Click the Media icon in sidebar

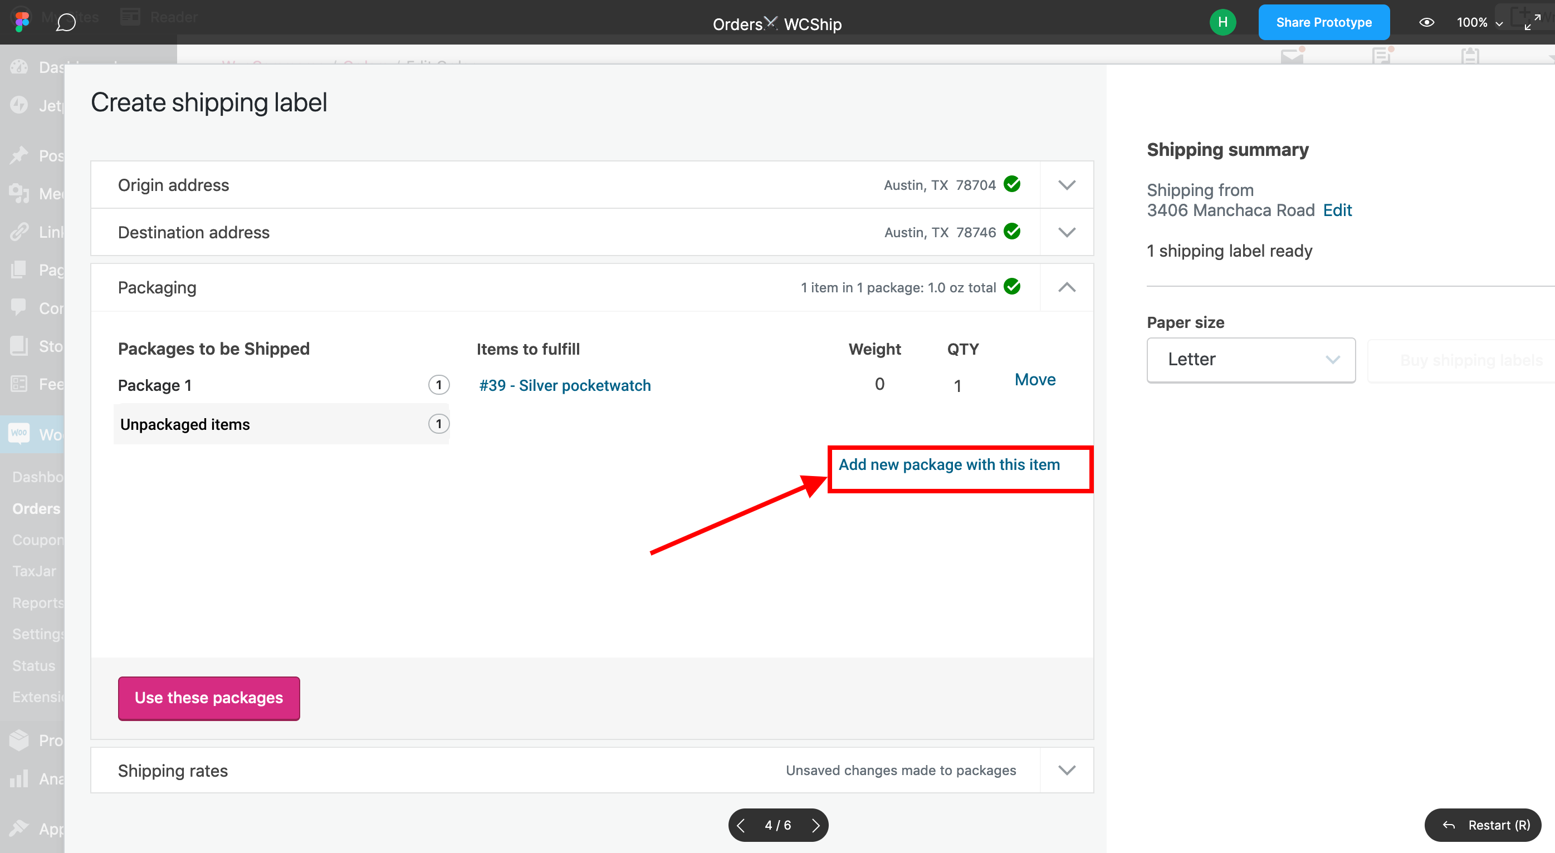[19, 193]
